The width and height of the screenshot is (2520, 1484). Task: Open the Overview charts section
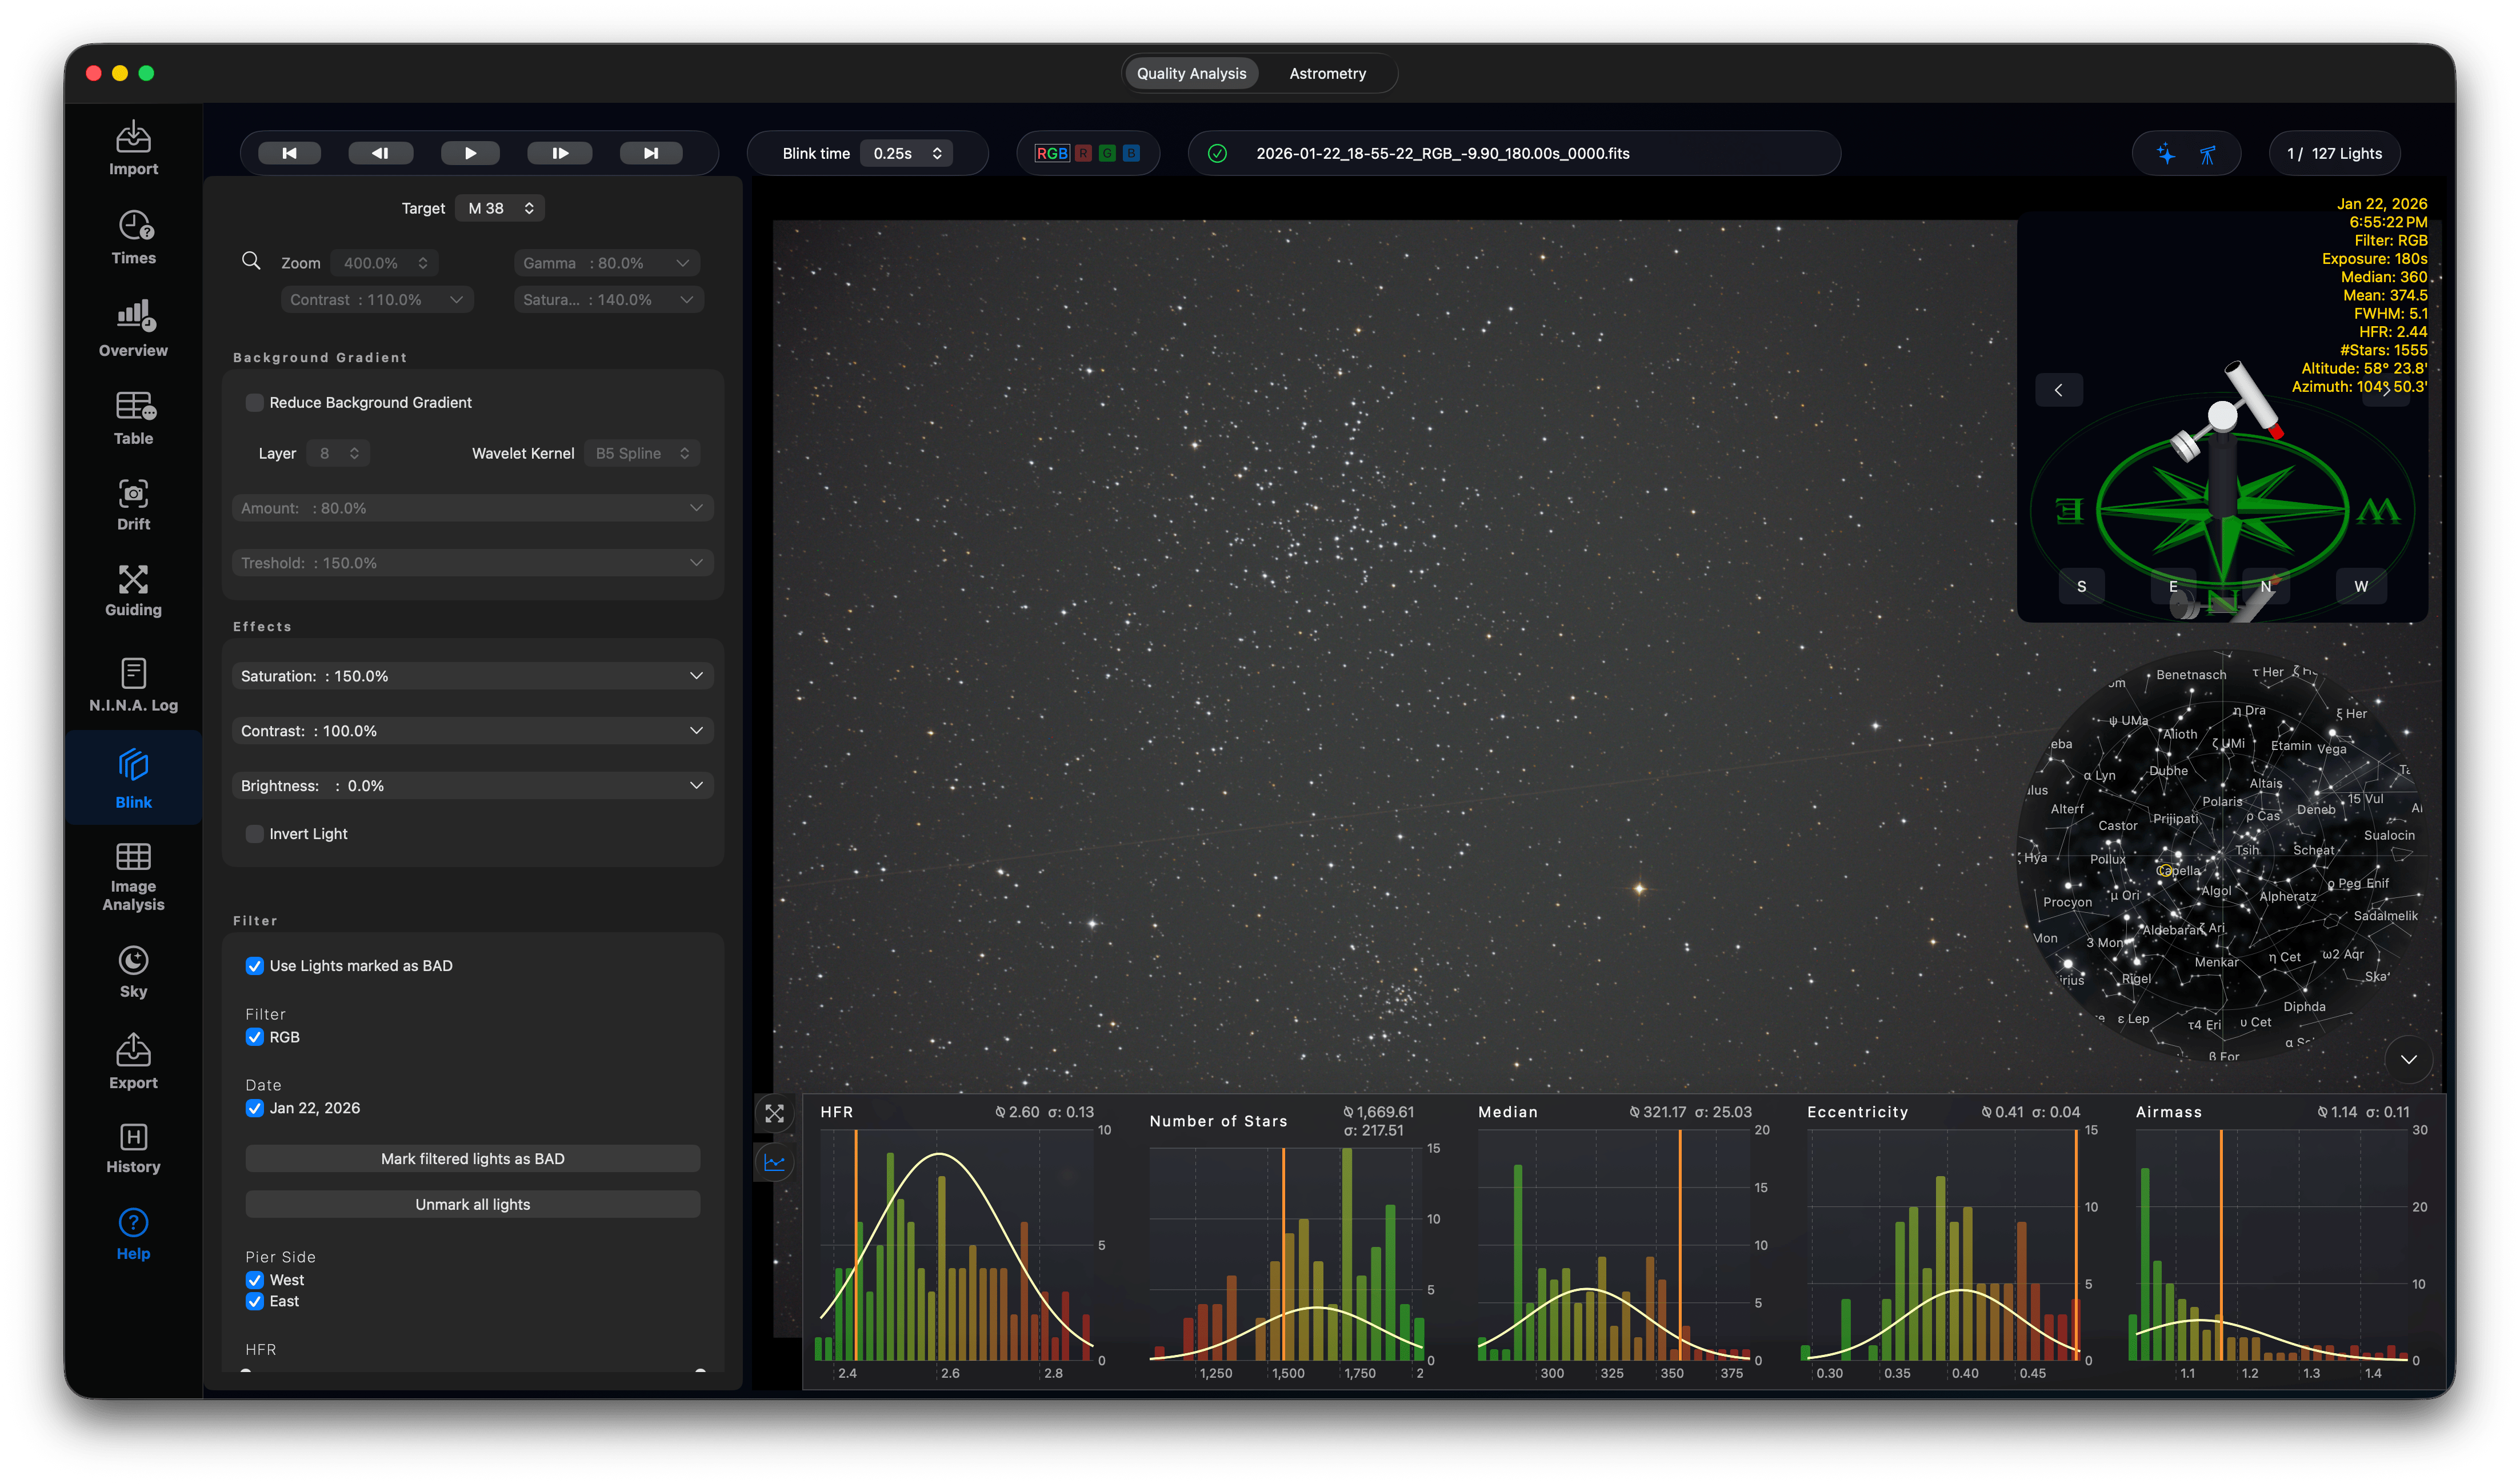[133, 329]
